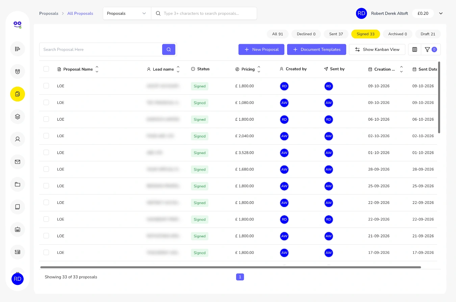
Task: Click the horizontal scrollbar under the table
Action: pyautogui.click(x=231, y=267)
